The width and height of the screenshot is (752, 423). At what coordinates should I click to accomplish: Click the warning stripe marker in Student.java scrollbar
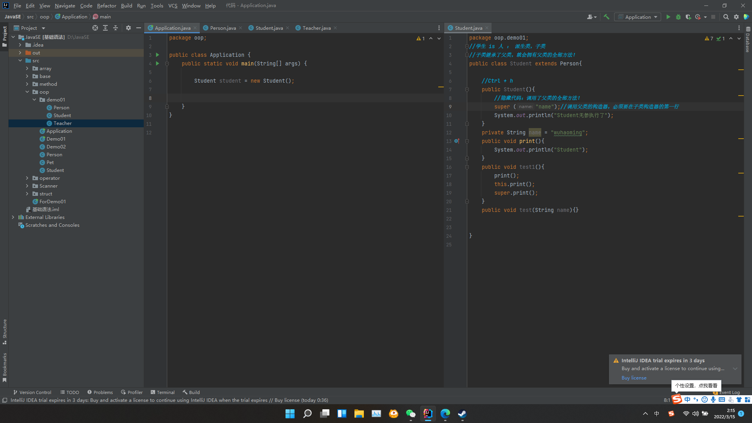(x=741, y=70)
